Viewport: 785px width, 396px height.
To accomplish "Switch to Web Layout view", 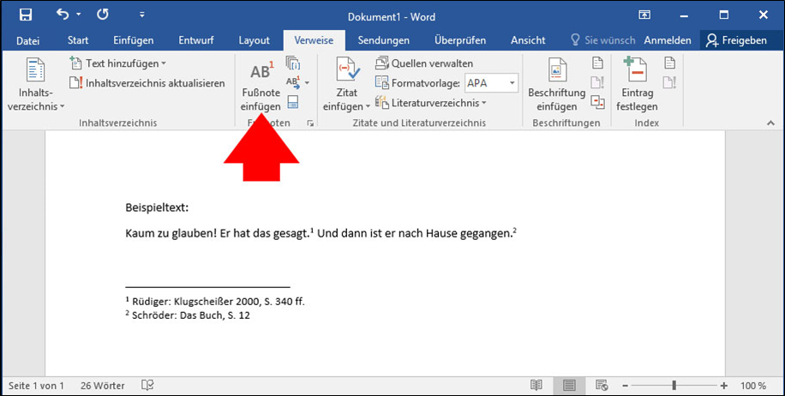I will click(602, 386).
